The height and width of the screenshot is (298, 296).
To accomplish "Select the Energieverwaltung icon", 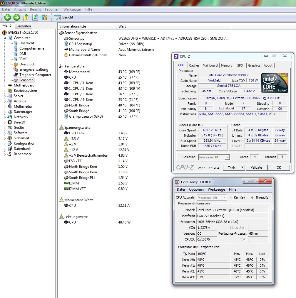I will [16, 70].
